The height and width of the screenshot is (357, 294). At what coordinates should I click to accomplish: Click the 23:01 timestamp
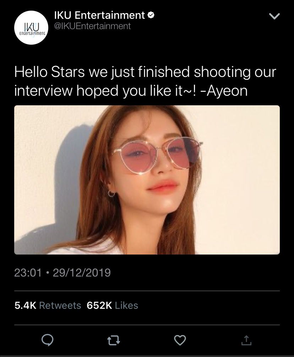[x=28, y=273]
